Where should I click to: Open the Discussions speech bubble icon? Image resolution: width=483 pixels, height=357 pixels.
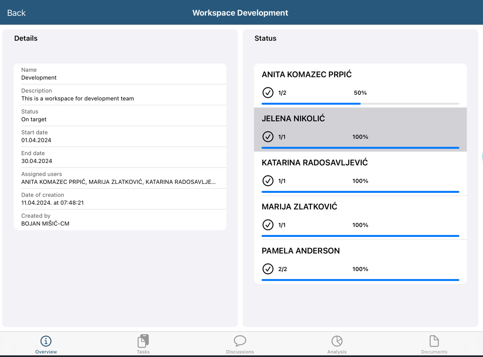(x=240, y=341)
